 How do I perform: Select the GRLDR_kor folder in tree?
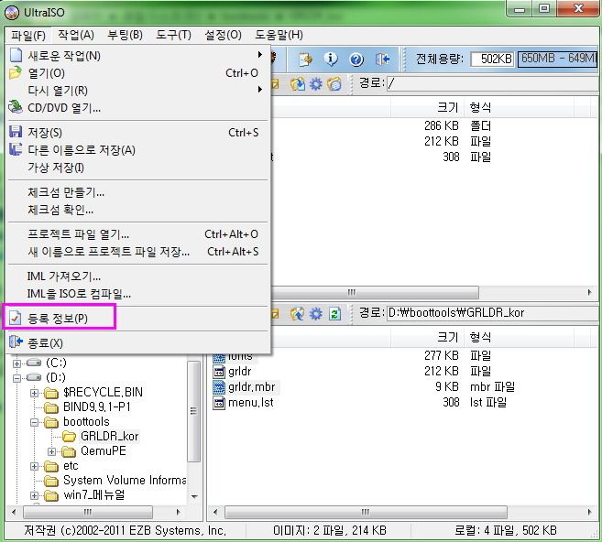tap(109, 437)
